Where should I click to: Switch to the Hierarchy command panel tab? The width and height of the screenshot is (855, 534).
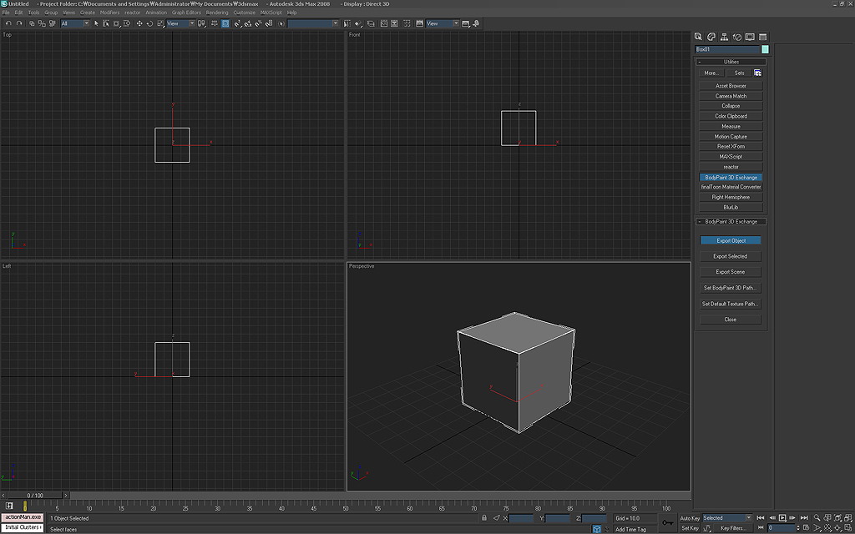pyautogui.click(x=724, y=37)
